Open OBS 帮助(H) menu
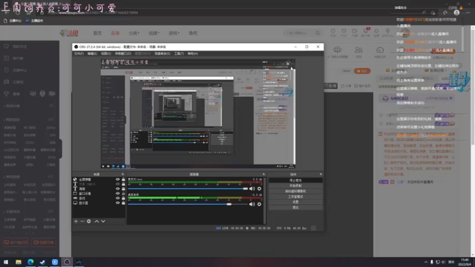This screenshot has width=475, height=267. coord(192,53)
